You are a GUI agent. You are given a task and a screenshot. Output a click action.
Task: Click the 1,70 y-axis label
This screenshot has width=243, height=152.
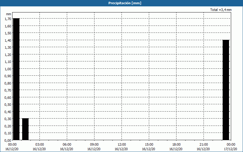pyautogui.click(x=8, y=19)
